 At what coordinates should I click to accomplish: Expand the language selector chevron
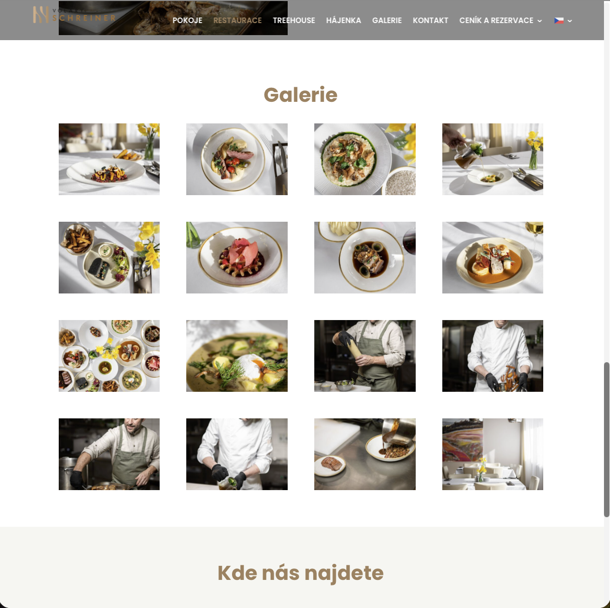coord(570,21)
